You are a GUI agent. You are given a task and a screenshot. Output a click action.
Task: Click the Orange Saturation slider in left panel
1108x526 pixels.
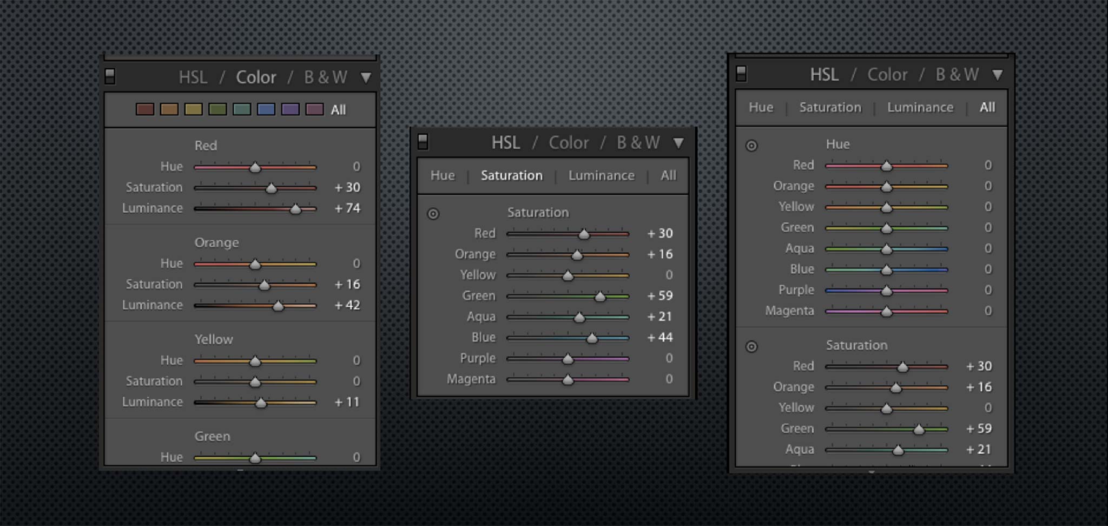[x=255, y=285]
